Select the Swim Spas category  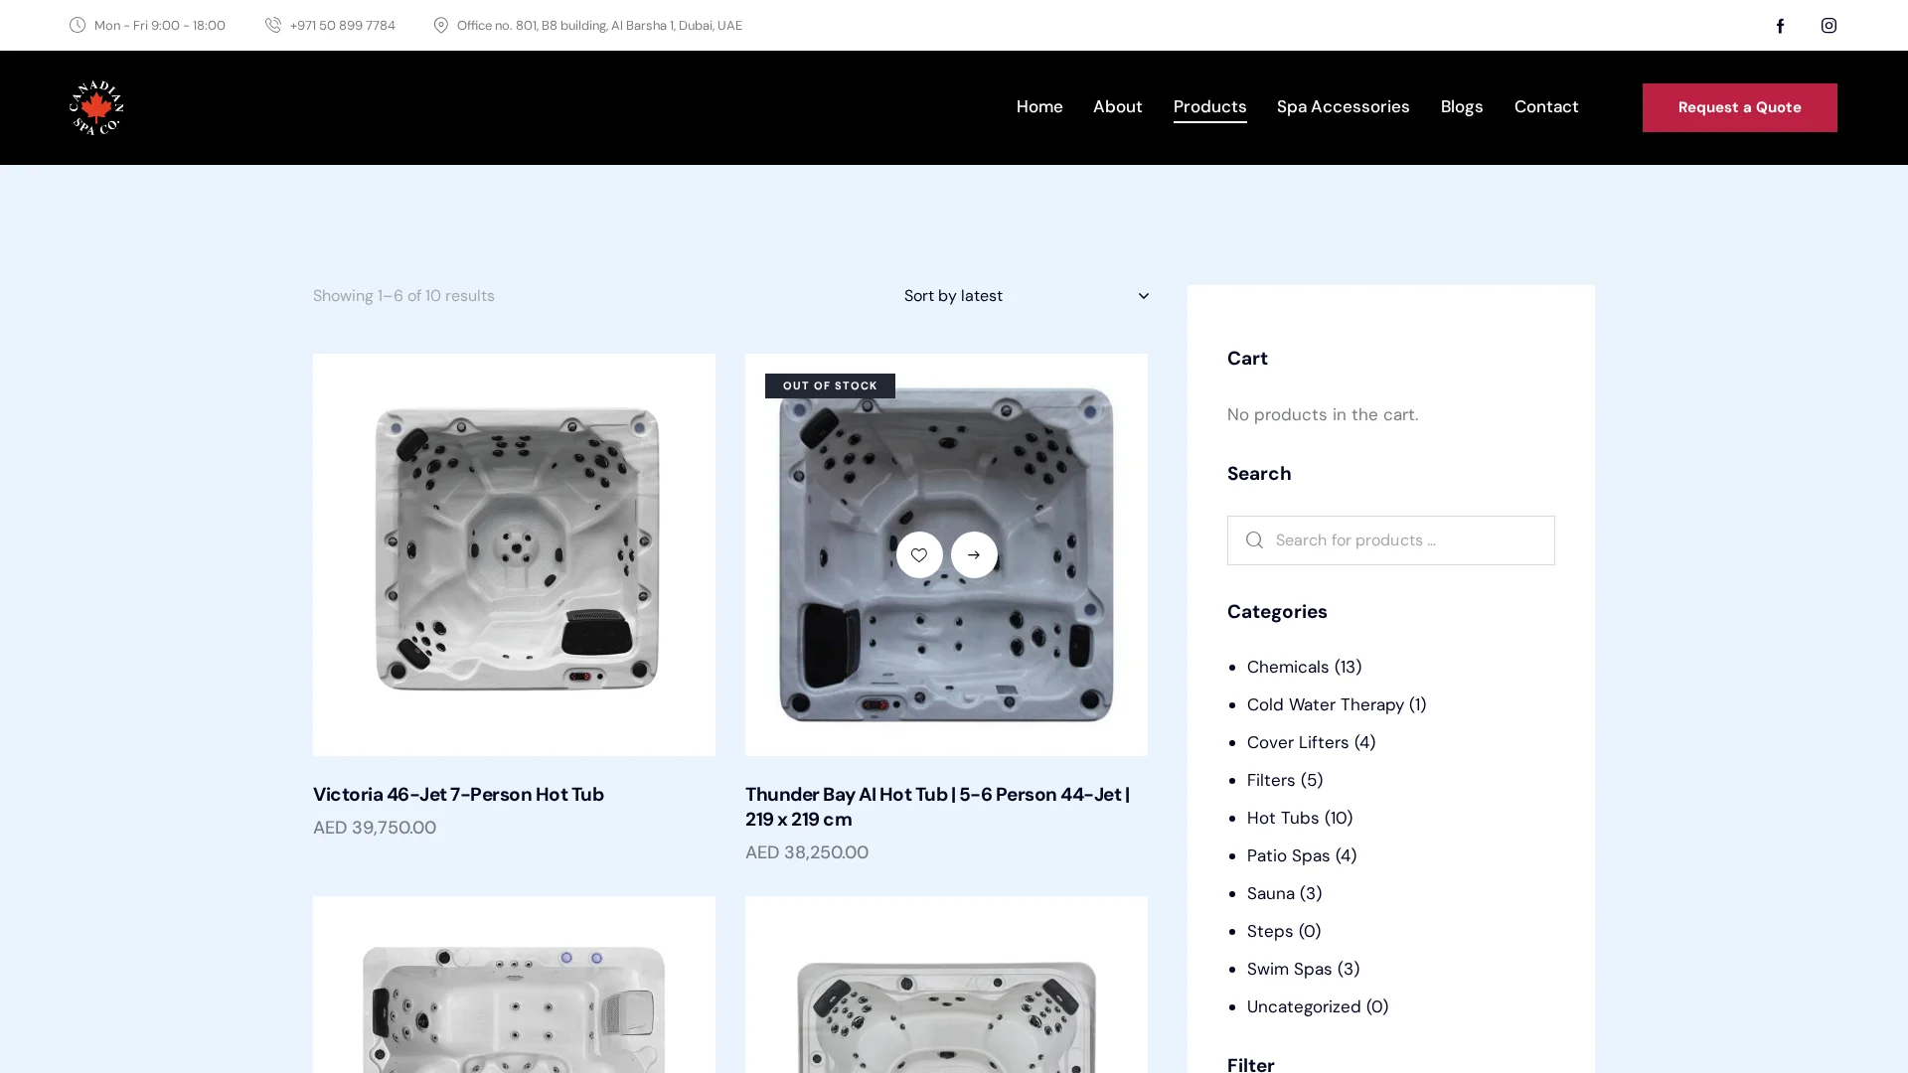pyautogui.click(x=1289, y=969)
